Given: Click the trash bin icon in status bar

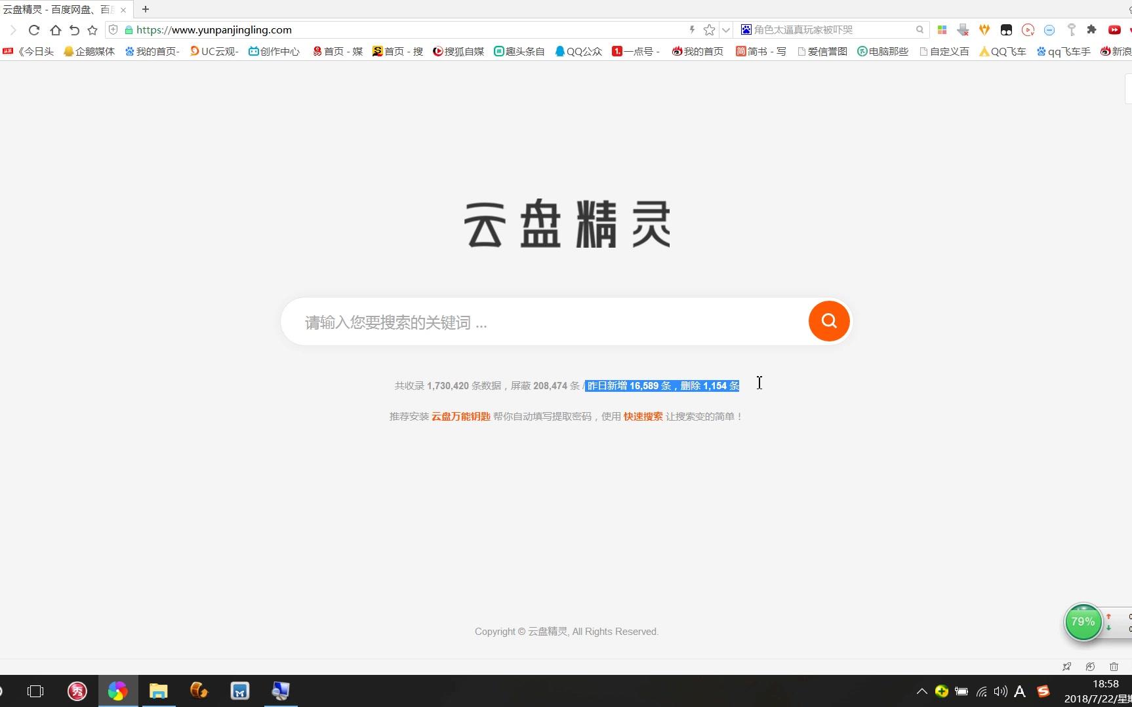Looking at the screenshot, I should [1114, 666].
